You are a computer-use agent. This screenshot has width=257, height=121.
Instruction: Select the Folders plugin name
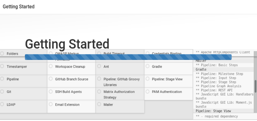tap(12, 54)
